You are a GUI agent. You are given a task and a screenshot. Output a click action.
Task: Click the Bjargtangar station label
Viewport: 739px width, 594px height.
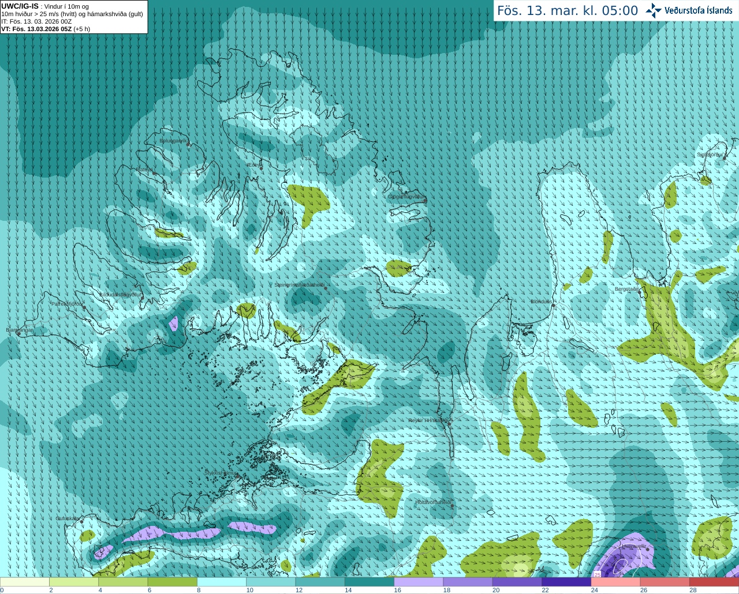pos(20,330)
